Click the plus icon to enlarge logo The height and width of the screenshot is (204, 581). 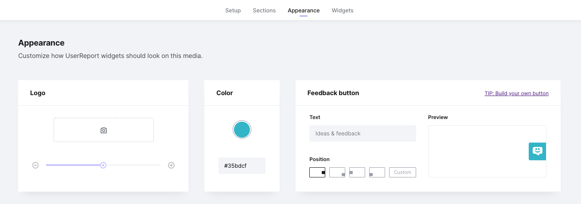[171, 166]
